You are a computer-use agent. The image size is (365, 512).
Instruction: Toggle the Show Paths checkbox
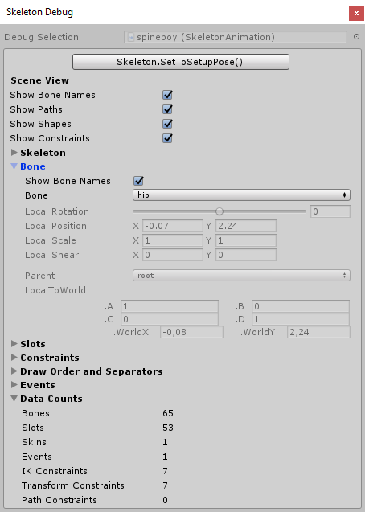167,109
